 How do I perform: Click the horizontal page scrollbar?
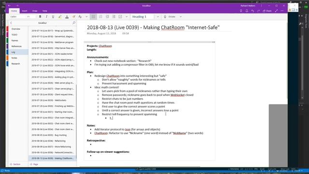(140, 166)
